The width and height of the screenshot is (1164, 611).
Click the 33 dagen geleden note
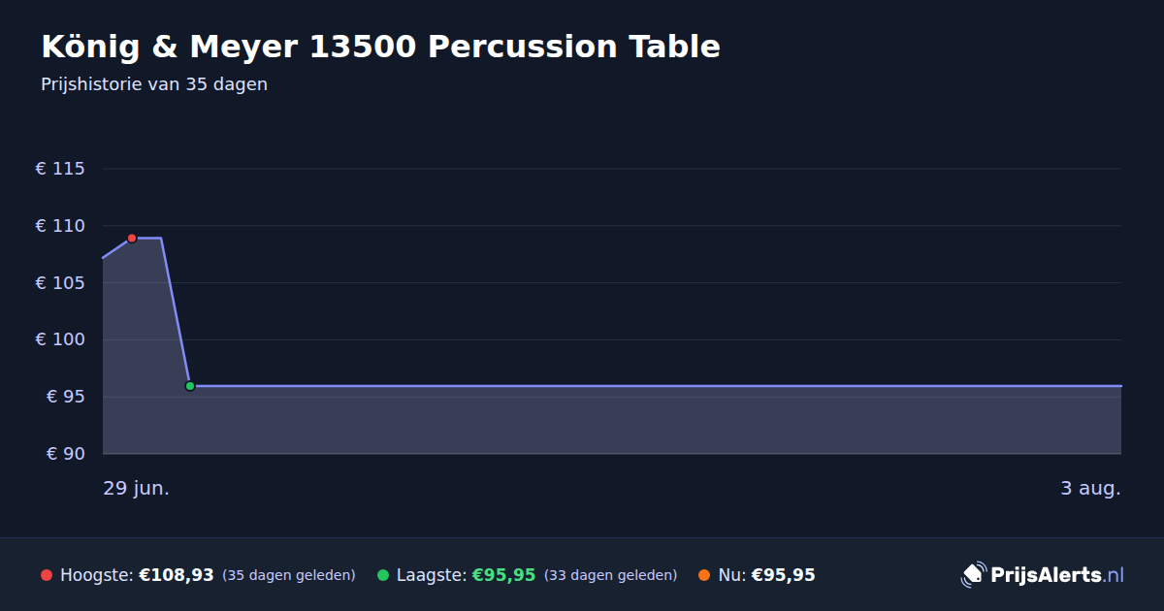(611, 576)
